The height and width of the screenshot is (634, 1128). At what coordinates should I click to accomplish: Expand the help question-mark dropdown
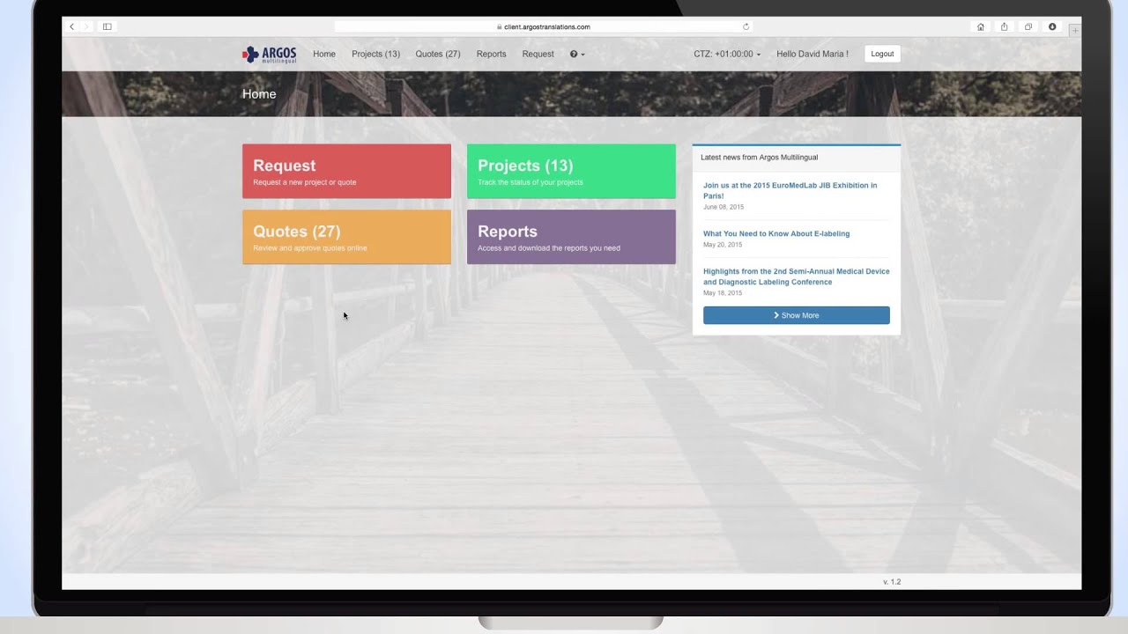click(x=577, y=54)
